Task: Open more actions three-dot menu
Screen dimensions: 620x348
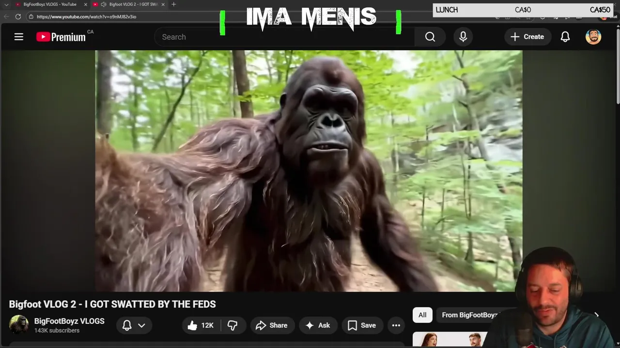Action: [396, 325]
